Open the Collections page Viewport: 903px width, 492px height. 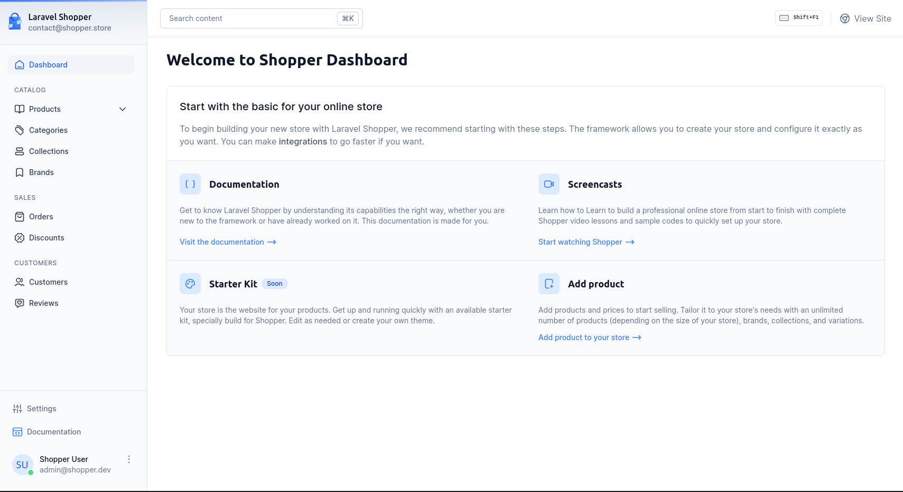(49, 151)
